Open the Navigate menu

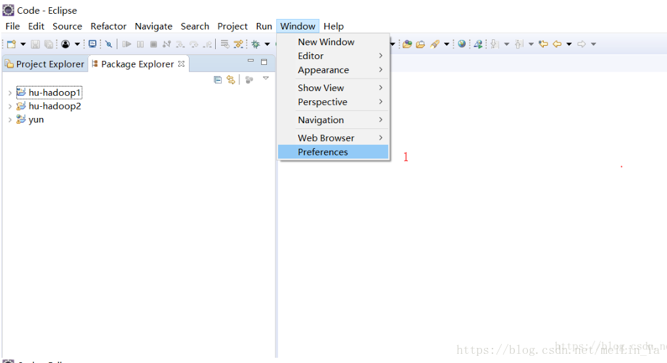153,26
